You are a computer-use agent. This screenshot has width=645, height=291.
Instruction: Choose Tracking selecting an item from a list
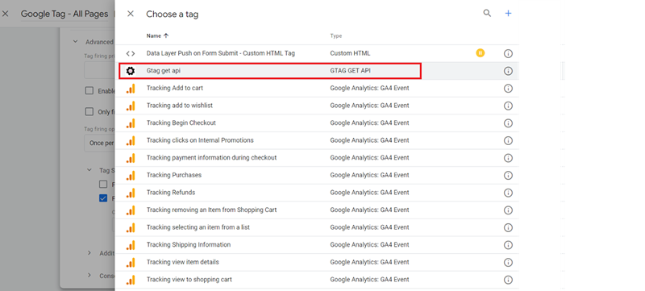pyautogui.click(x=198, y=227)
